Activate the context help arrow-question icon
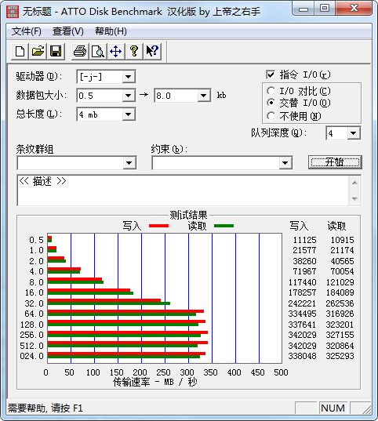Image resolution: width=378 pixels, height=421 pixels. 152,51
